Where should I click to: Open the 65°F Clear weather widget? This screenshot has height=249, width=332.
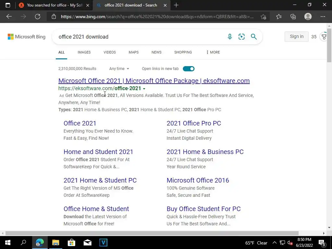click(x=256, y=243)
